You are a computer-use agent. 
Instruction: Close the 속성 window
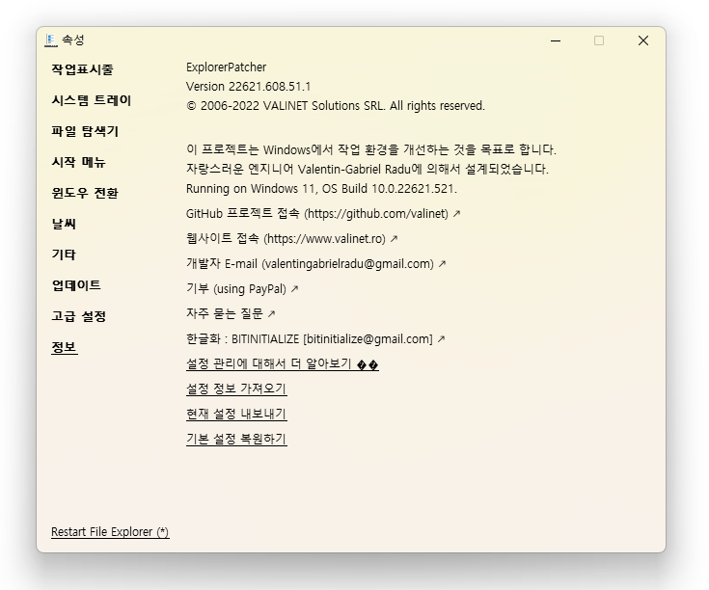point(643,40)
